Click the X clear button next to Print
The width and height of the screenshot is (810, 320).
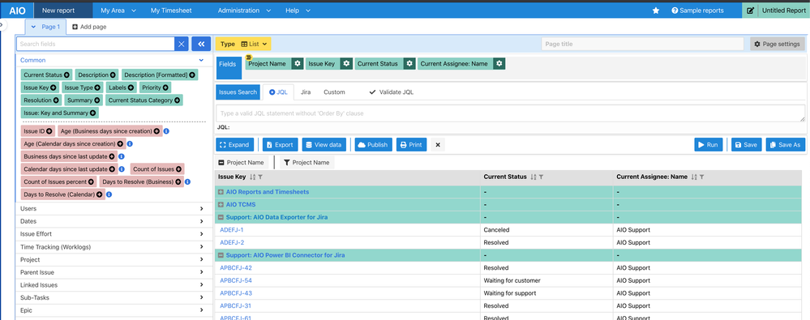pyautogui.click(x=438, y=145)
